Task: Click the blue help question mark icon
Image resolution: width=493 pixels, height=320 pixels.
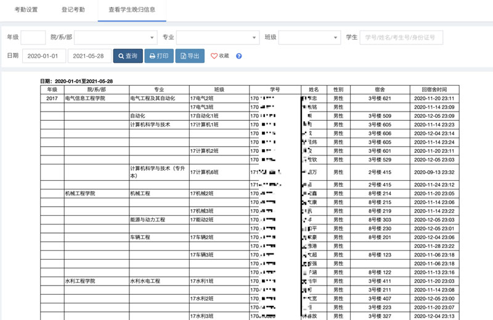Action: point(238,56)
